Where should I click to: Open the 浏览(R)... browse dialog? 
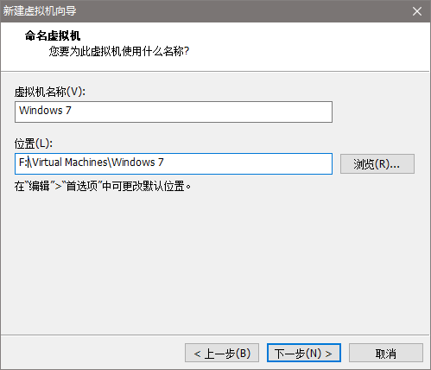(377, 164)
